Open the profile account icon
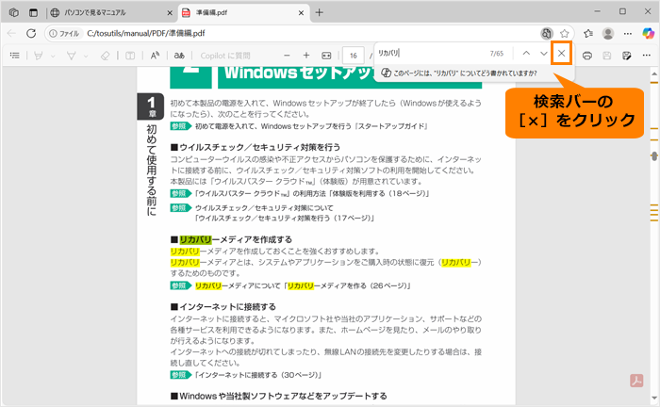 608,33
